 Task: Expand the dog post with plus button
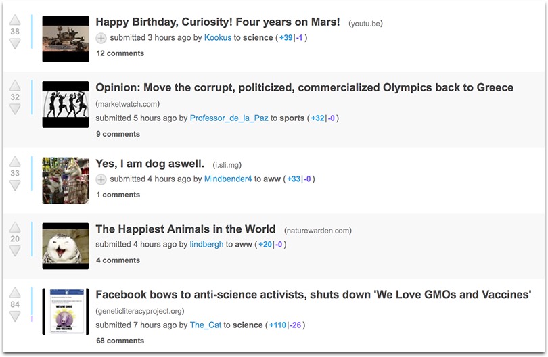tap(101, 179)
